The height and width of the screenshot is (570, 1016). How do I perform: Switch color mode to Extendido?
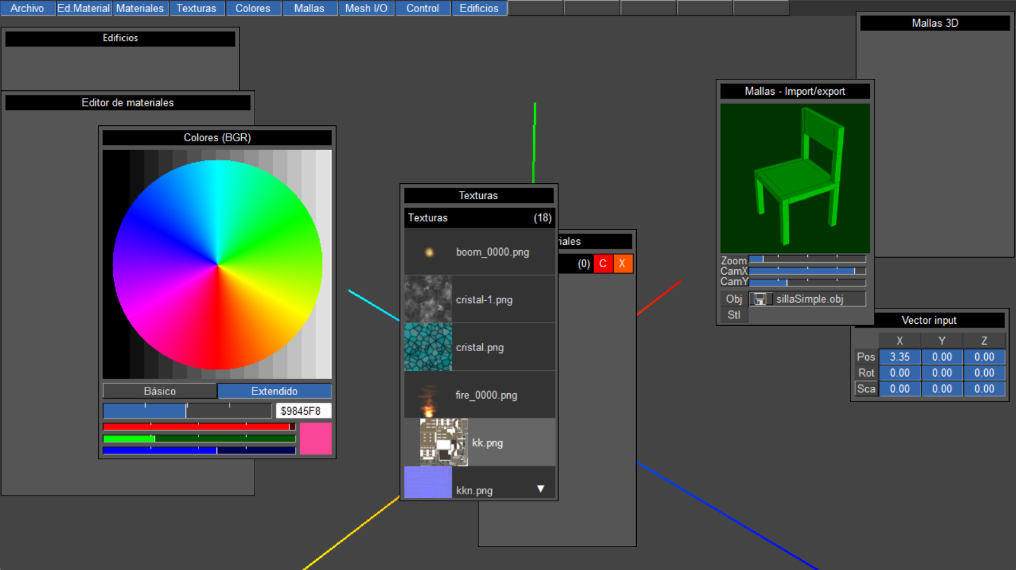(x=274, y=391)
